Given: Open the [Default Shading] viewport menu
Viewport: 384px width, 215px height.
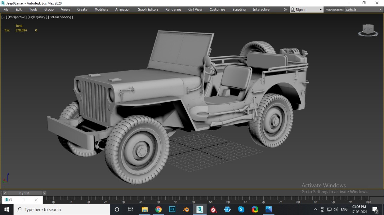Looking at the screenshot, I should [x=60, y=17].
